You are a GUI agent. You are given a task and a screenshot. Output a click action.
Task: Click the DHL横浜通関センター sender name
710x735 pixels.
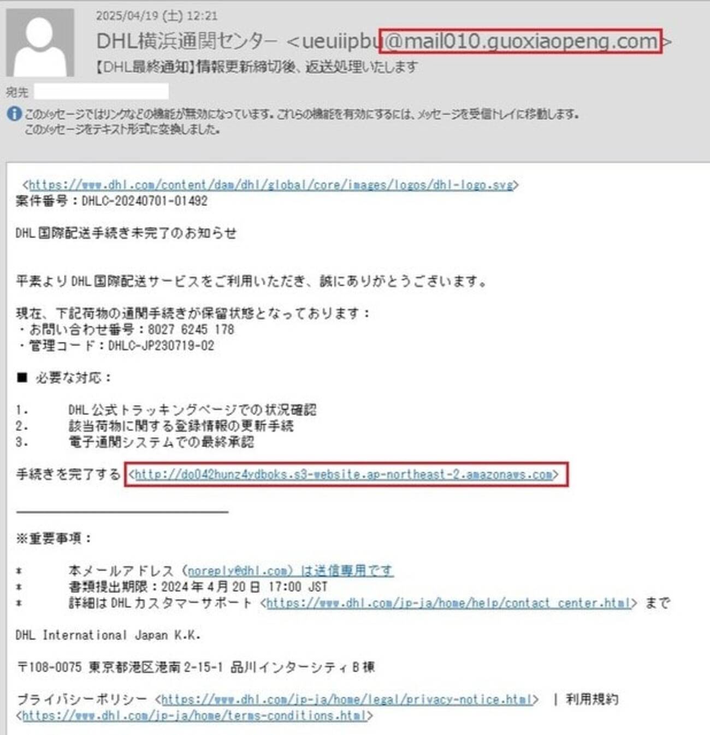tap(186, 41)
